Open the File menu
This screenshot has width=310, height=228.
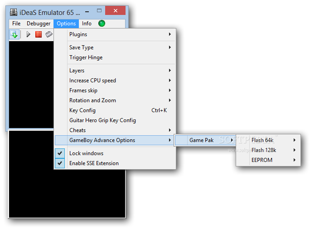[16, 24]
